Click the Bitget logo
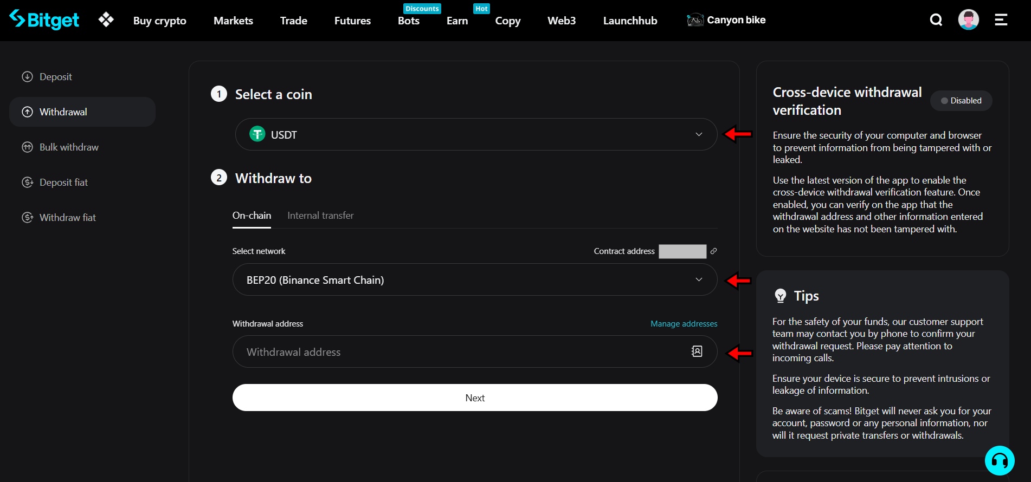 (44, 20)
